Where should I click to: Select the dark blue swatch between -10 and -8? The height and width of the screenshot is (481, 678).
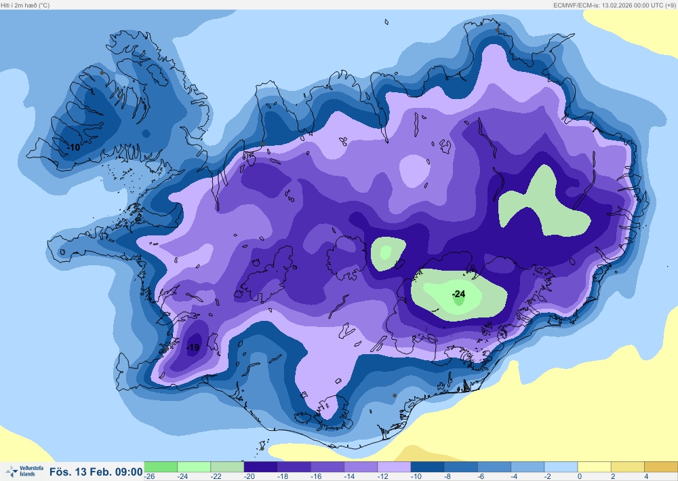tap(427, 467)
